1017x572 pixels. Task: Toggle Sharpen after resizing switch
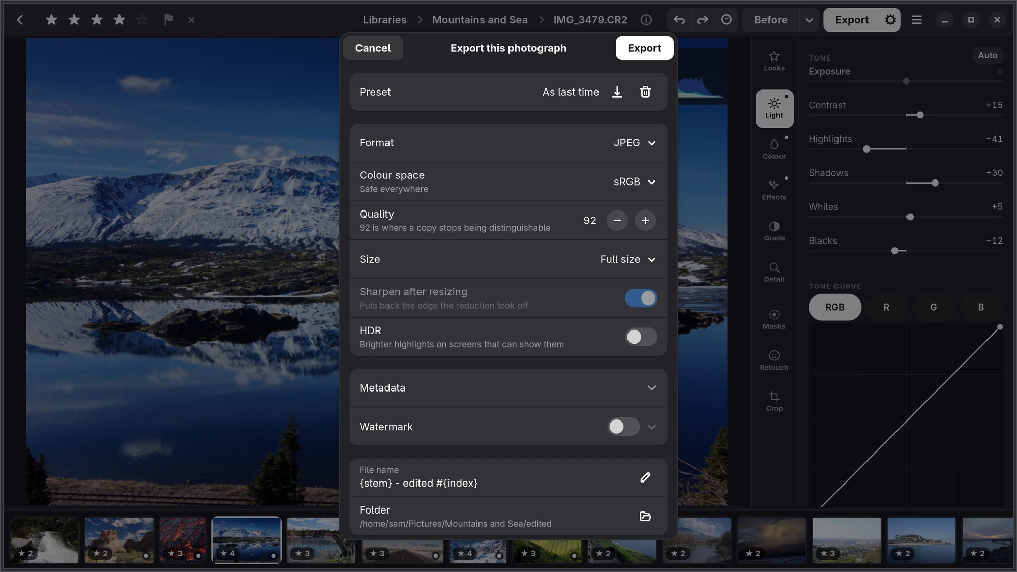[x=641, y=298]
